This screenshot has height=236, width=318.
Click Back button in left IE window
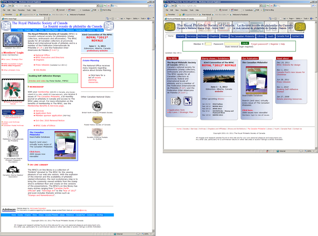[3, 6]
